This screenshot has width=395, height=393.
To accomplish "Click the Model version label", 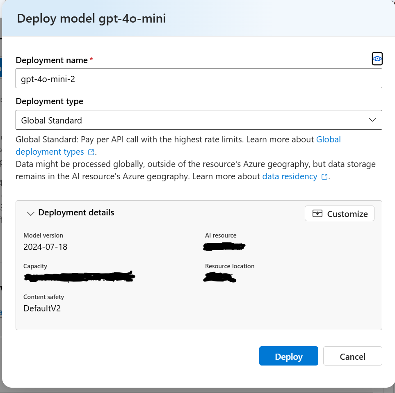I will 43,235.
